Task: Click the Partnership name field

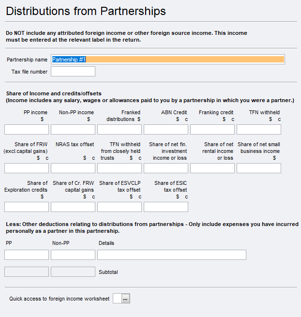Action: click(167, 60)
